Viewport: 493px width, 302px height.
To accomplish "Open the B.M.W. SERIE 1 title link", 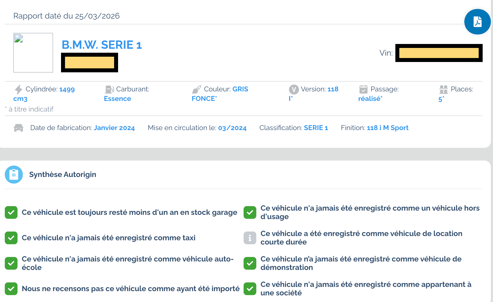I will point(102,45).
